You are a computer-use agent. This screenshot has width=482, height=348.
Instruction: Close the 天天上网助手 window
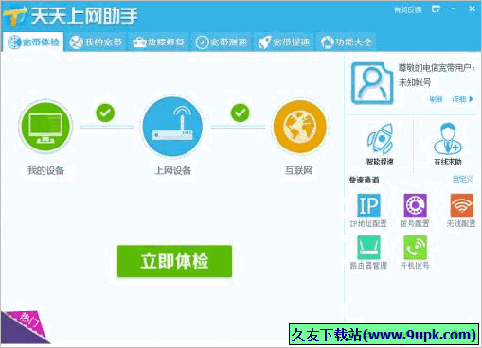click(x=472, y=9)
